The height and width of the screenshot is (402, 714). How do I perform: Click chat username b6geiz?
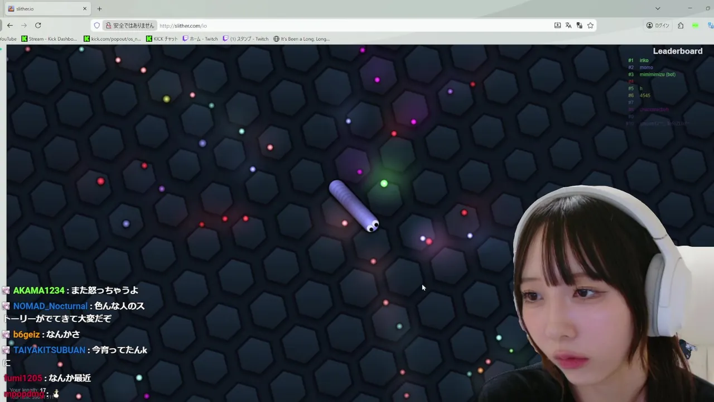[26, 334]
